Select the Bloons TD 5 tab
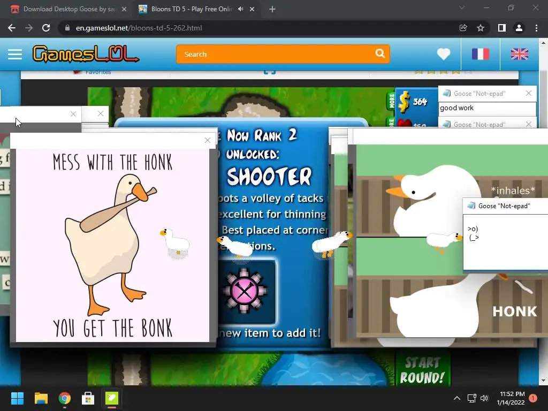The width and height of the screenshot is (548, 411). [x=191, y=9]
